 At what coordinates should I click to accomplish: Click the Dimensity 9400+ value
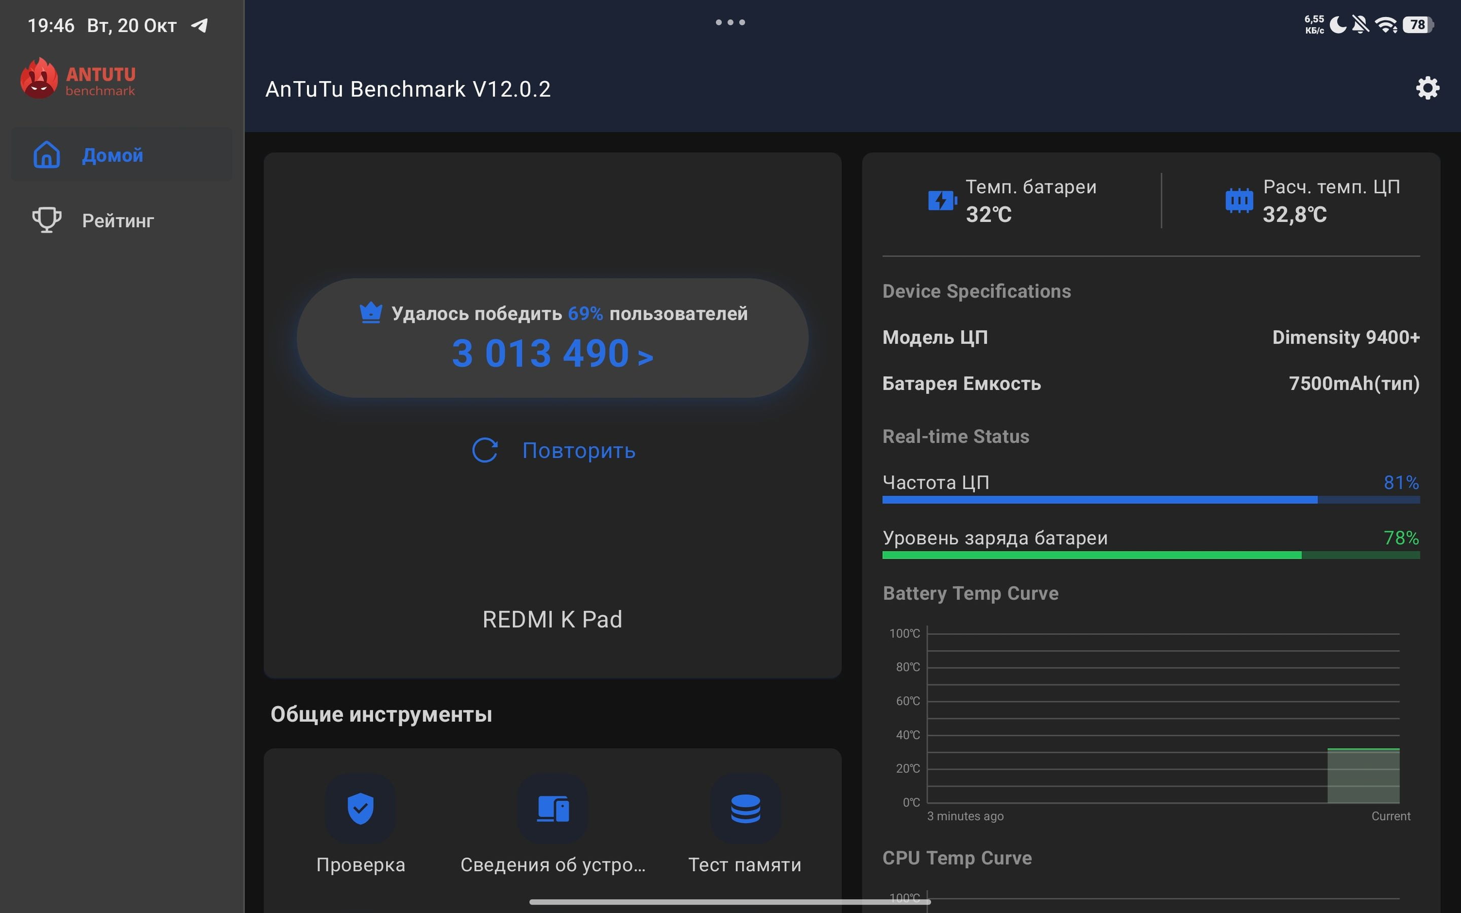1346,337
